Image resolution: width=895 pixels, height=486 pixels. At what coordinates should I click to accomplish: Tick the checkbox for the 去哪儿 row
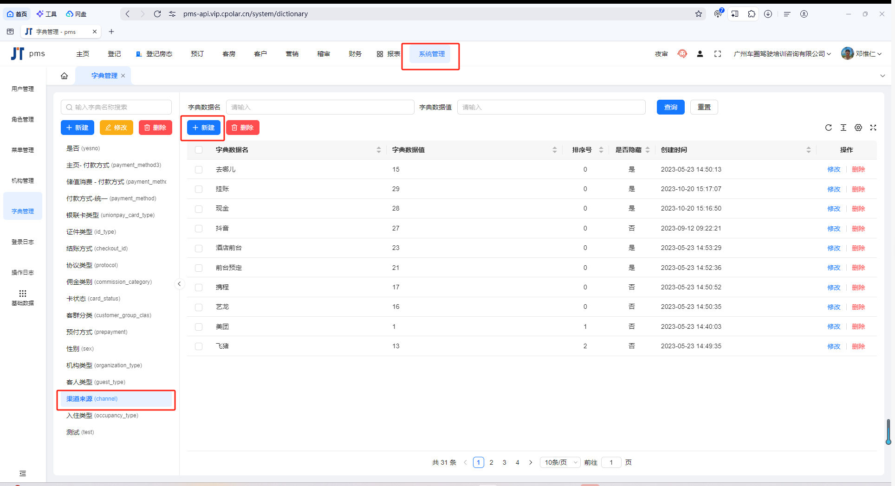click(x=199, y=170)
